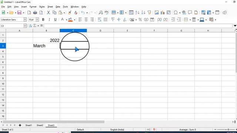The width and height of the screenshot is (237, 133).
Task: Add a new sheet with the plus button
Action: (x=20, y=125)
